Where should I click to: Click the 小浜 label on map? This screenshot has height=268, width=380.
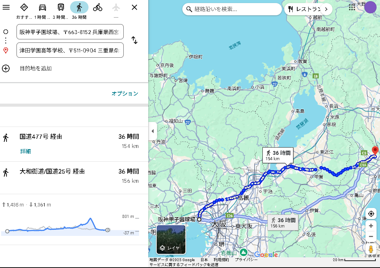click(x=260, y=87)
